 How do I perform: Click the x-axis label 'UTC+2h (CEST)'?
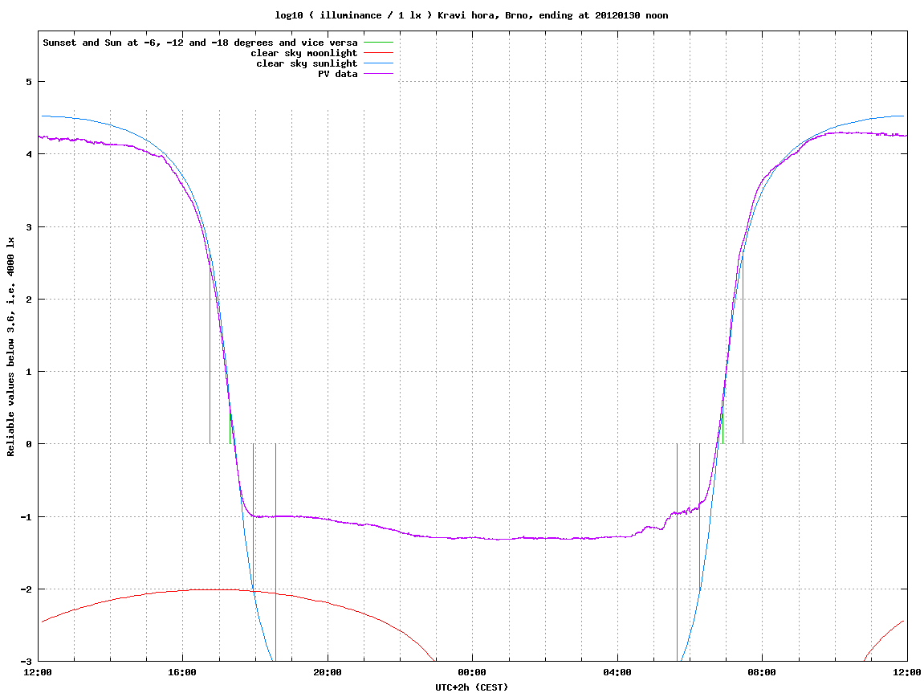pos(471,687)
